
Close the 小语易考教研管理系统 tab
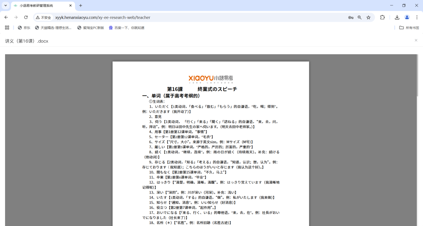(x=70, y=5)
